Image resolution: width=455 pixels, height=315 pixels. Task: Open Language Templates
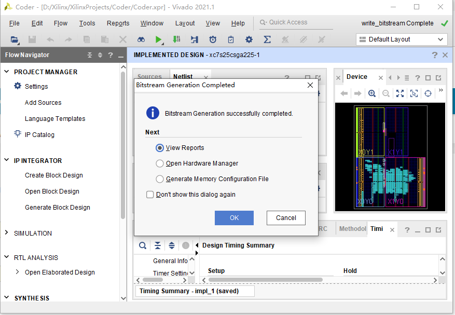[x=55, y=119]
